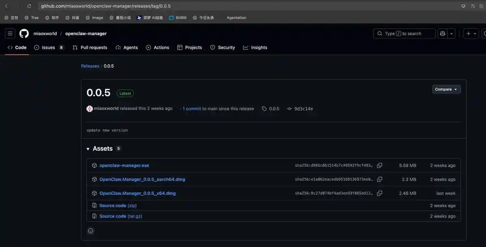Copy SHA256 hash for the aarch64 dmg
This screenshot has width=486, height=247.
(379, 179)
